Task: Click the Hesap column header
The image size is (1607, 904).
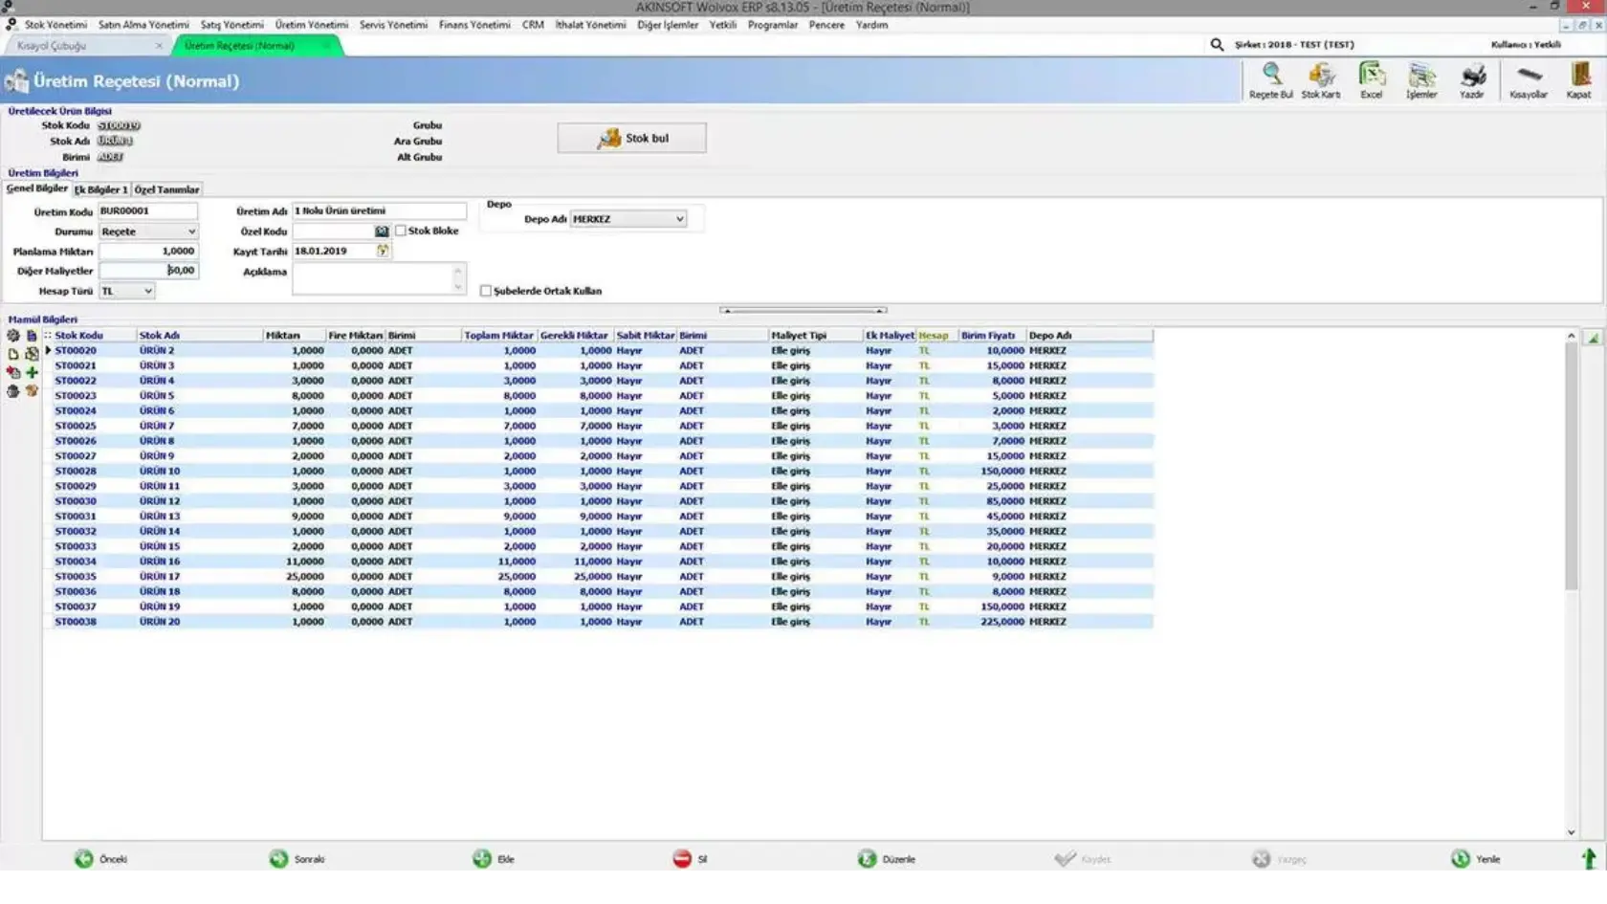Action: [936, 336]
